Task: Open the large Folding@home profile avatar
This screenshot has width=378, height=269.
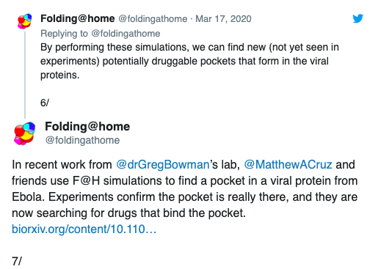Action: click(x=24, y=133)
